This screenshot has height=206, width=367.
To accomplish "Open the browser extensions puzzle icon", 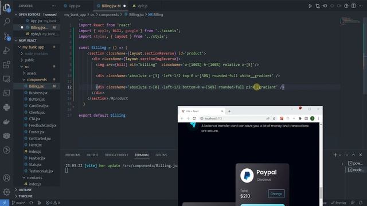I will [300, 118].
